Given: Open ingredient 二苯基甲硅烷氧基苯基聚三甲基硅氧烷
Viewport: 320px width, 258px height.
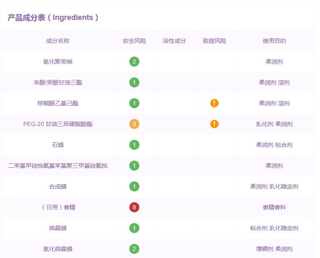Looking at the screenshot, I should (x=58, y=166).
